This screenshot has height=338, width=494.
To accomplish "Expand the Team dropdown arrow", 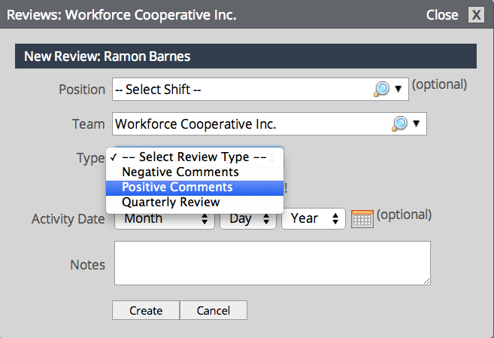I will [x=417, y=123].
